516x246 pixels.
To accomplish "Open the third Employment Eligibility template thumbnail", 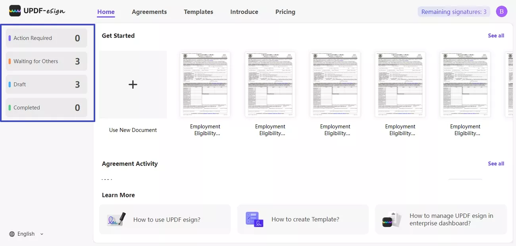I will tap(335, 84).
